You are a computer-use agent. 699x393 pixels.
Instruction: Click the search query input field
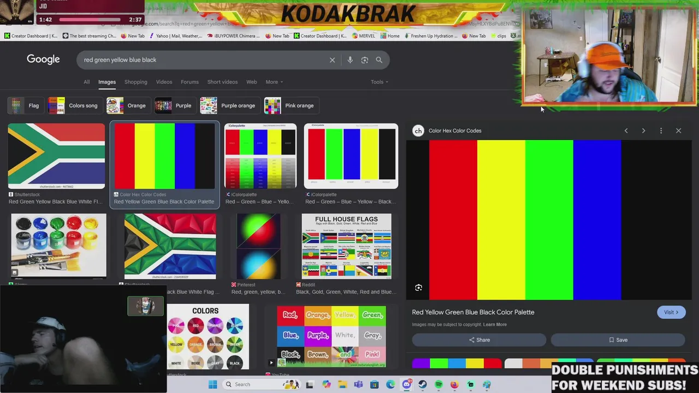click(202, 60)
